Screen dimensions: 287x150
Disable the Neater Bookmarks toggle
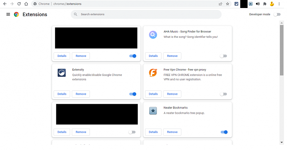pyautogui.click(x=224, y=132)
